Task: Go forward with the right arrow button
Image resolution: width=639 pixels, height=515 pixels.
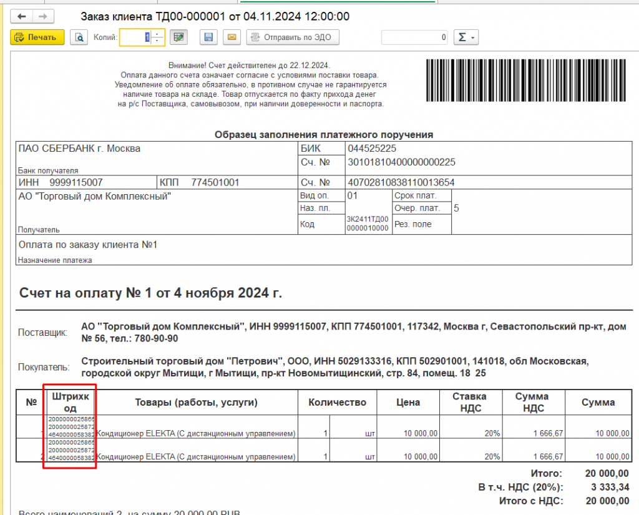Action: tap(43, 17)
